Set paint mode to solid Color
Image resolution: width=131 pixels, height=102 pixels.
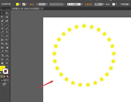(2, 76)
